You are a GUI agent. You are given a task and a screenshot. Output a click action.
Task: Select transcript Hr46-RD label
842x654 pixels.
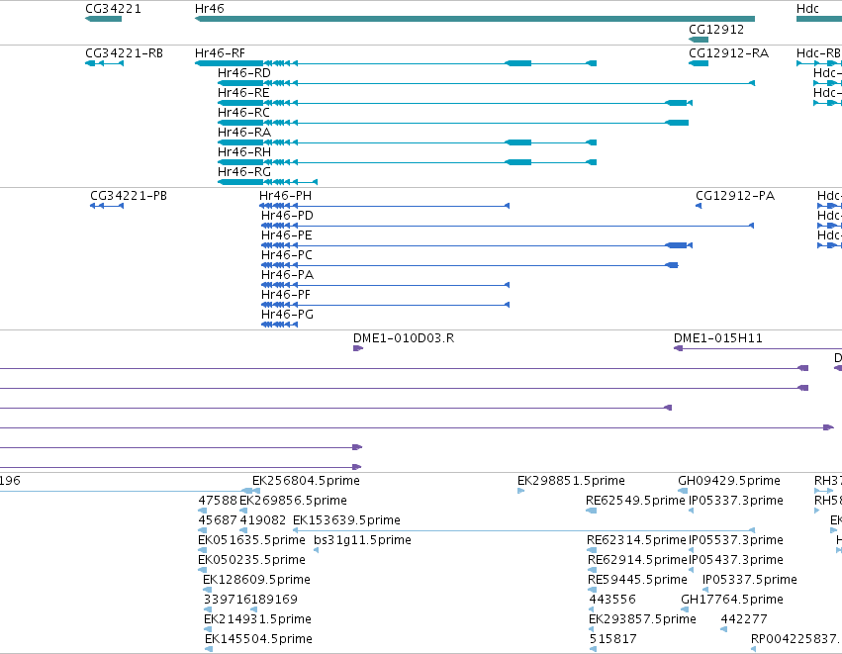tap(244, 73)
